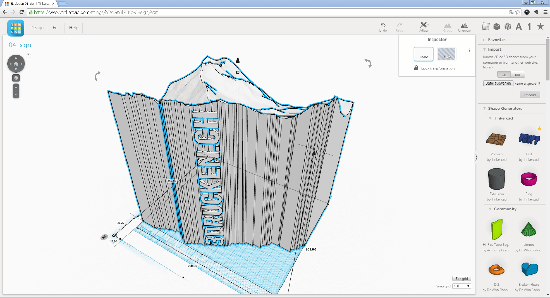Collapse the Import section
This screenshot has width=550, height=298.
pos(484,49)
